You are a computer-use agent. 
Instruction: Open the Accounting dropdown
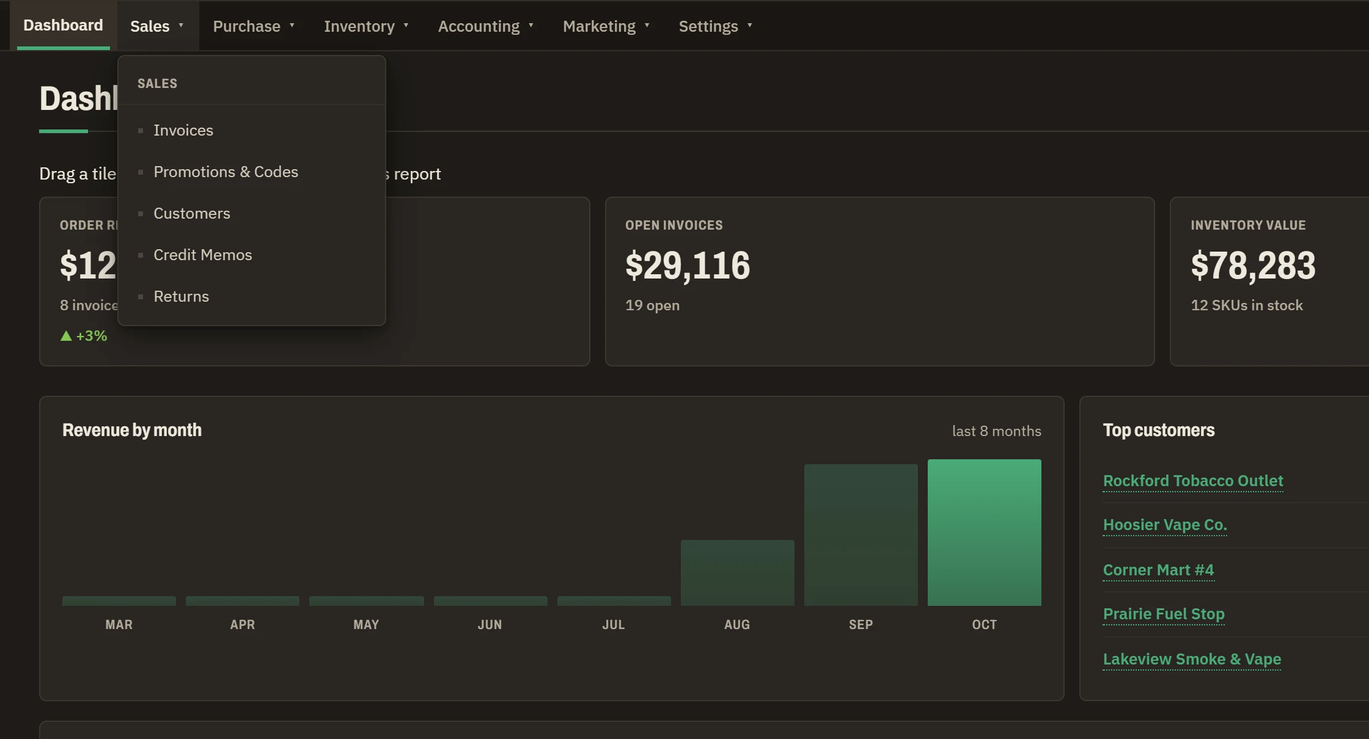click(486, 26)
